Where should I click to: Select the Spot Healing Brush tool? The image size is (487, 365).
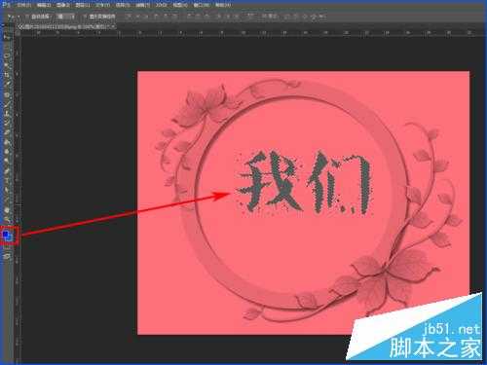(7, 94)
